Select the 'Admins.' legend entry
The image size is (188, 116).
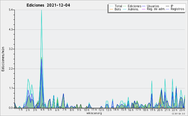point(131,9)
